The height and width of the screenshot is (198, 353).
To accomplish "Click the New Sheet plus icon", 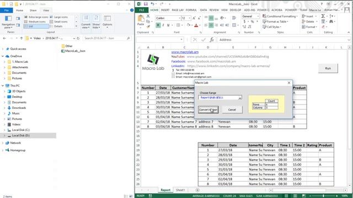I will coord(197,190).
